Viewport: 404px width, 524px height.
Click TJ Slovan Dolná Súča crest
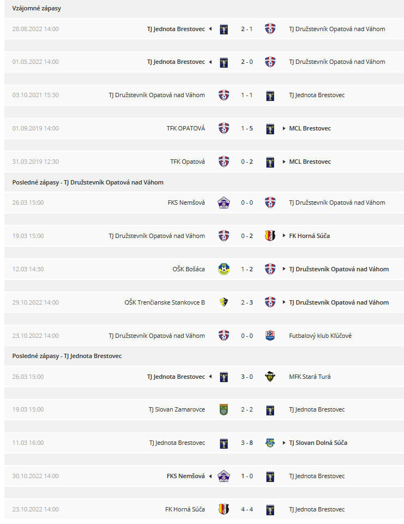270,443
